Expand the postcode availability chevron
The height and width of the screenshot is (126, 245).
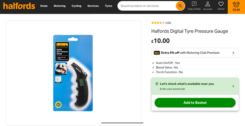coord(233,86)
